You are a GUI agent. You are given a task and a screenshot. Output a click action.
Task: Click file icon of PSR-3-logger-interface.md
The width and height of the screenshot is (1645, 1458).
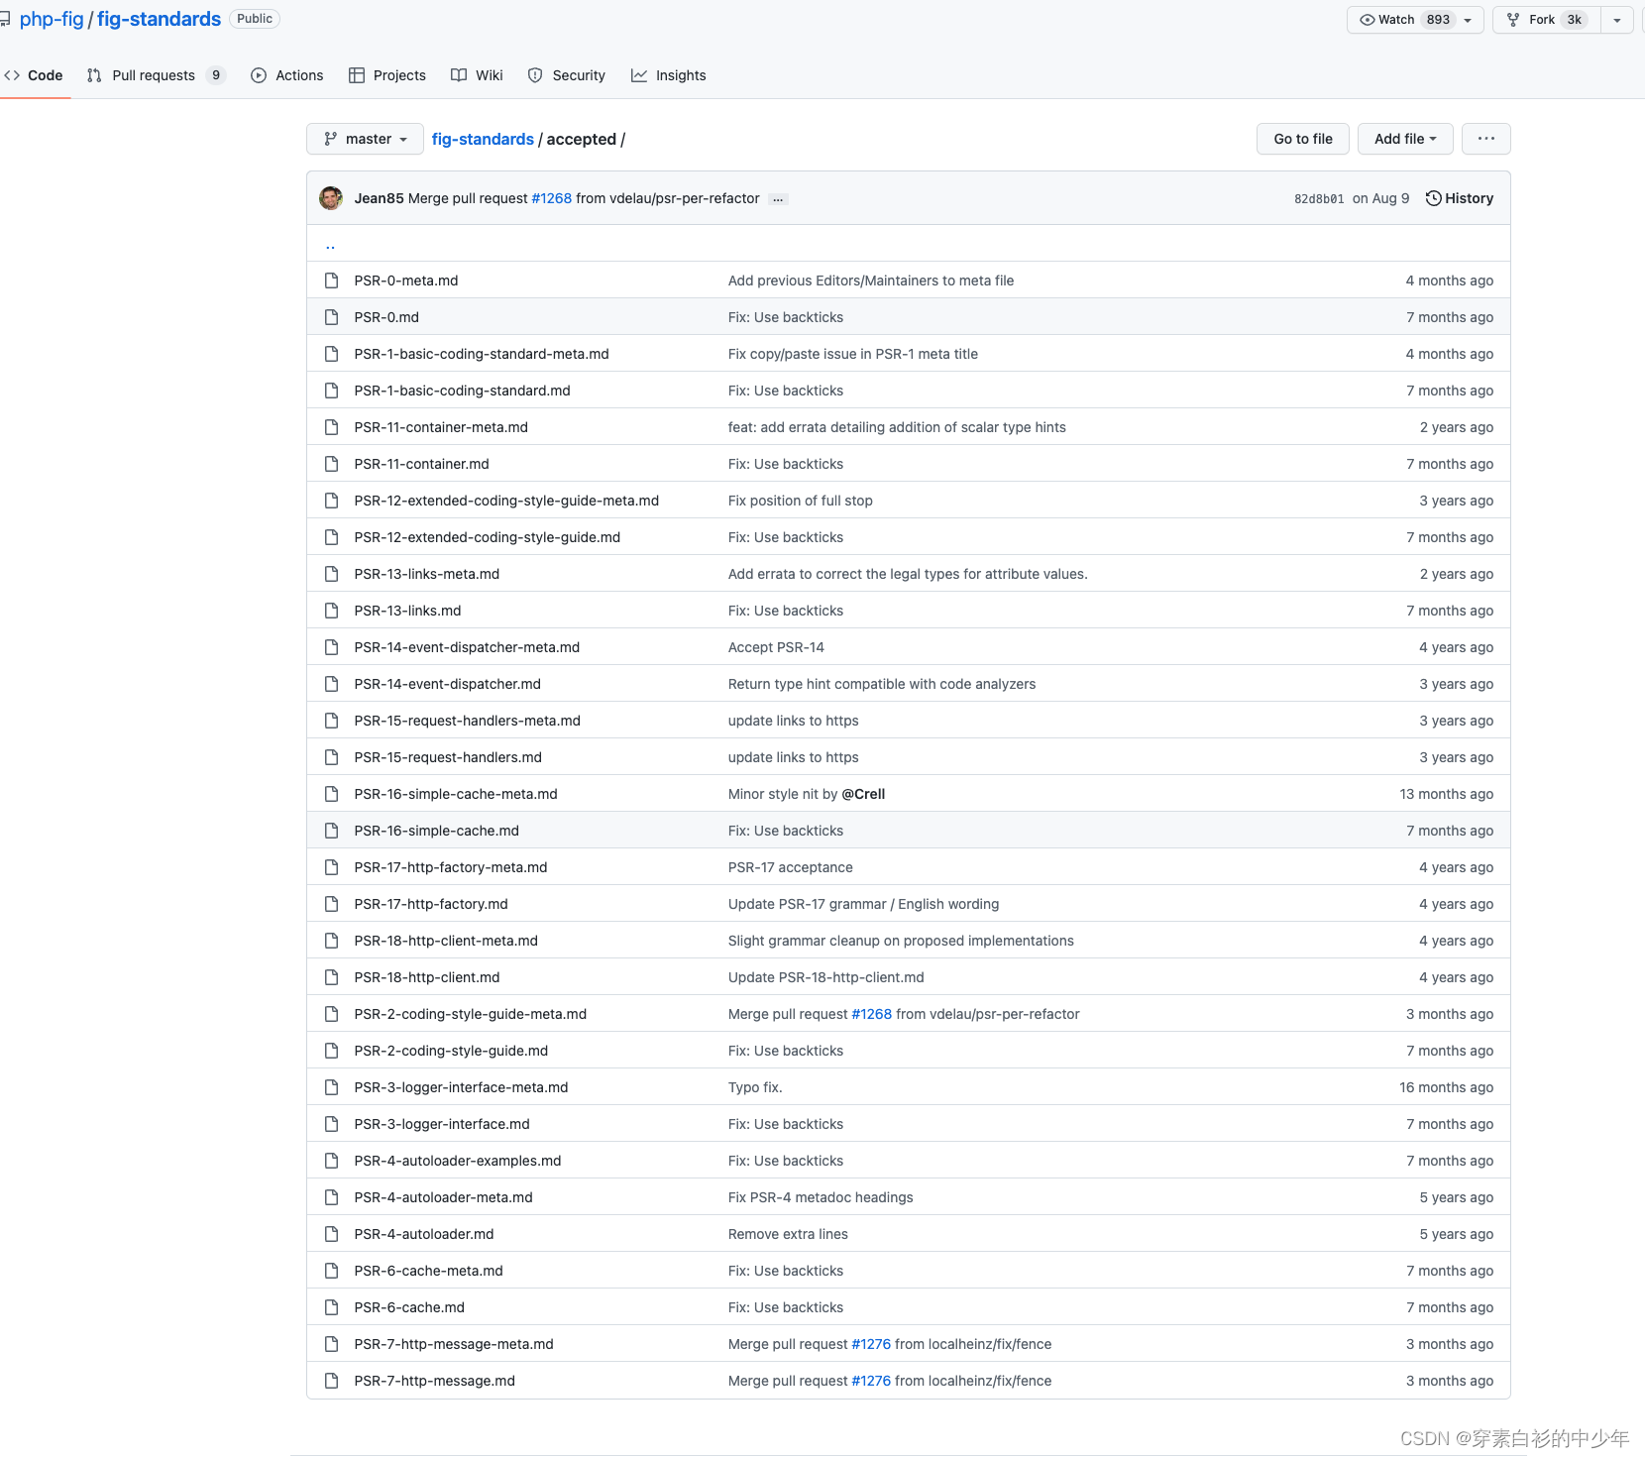tap(332, 1124)
